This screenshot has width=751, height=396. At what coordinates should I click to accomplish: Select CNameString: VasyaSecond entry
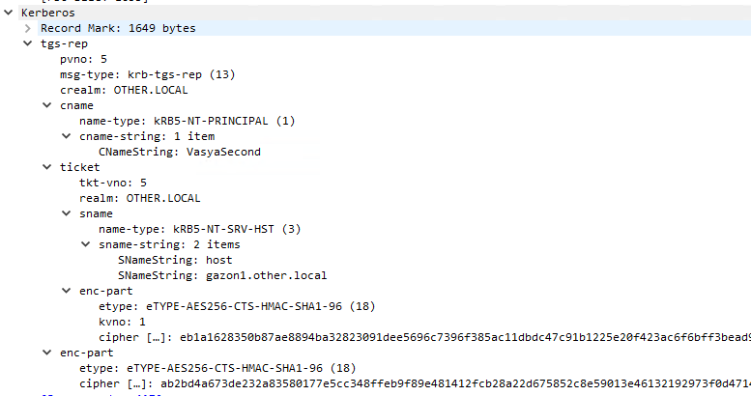pyautogui.click(x=180, y=152)
